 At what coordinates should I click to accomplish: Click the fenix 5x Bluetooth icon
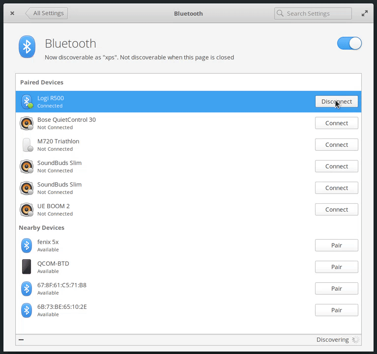(x=27, y=245)
